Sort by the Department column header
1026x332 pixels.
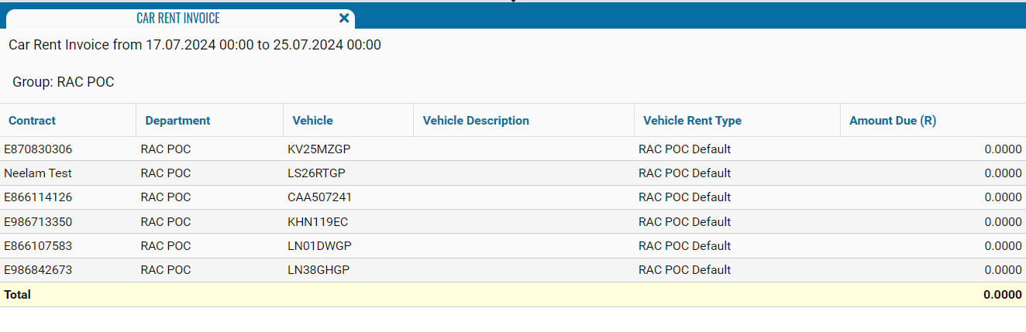coord(177,120)
